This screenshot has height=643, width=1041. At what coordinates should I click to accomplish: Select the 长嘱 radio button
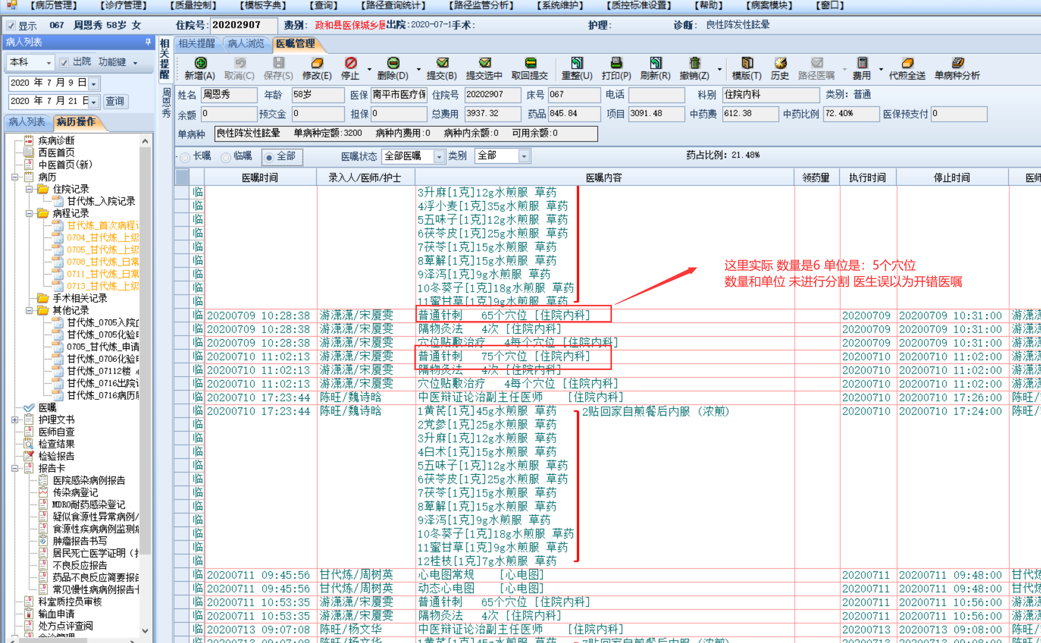pos(185,157)
